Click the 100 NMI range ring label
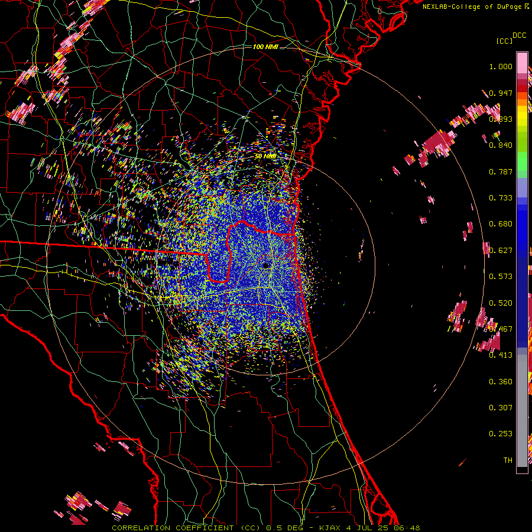This screenshot has width=532, height=532. (x=265, y=47)
